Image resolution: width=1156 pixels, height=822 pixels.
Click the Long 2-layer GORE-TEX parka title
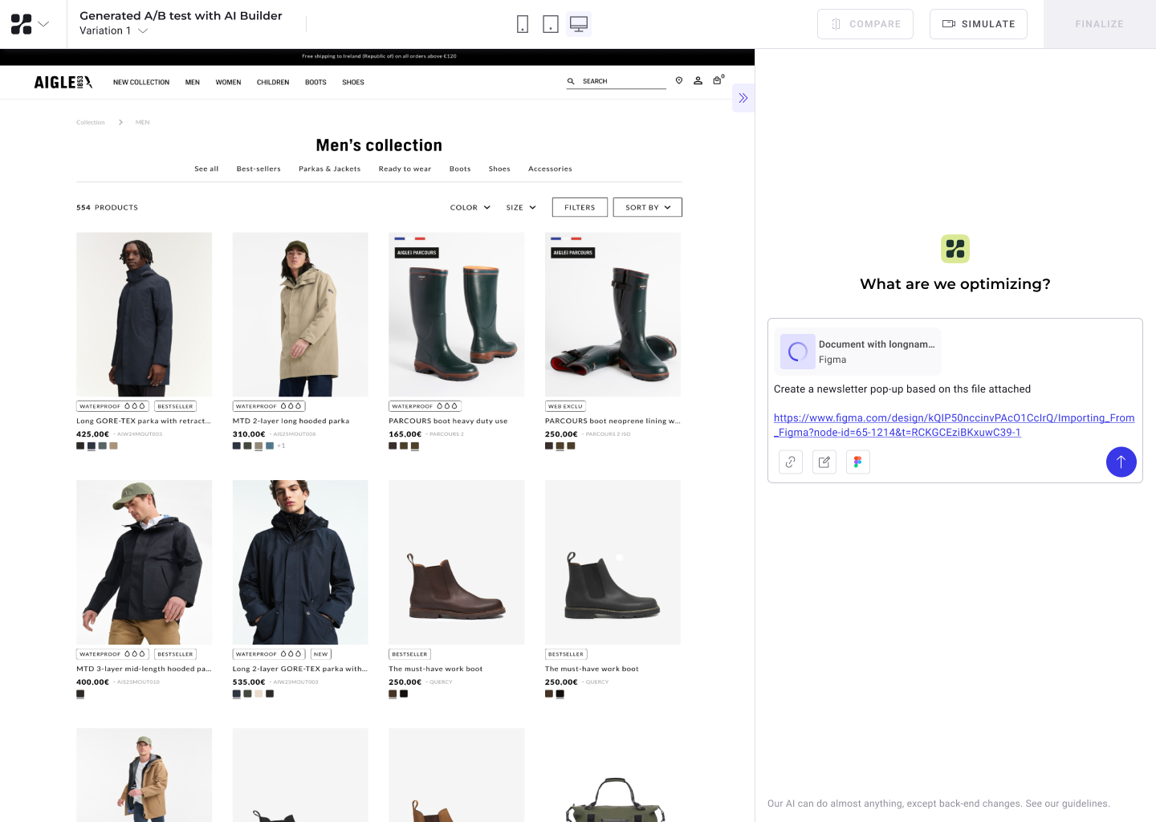[300, 669]
